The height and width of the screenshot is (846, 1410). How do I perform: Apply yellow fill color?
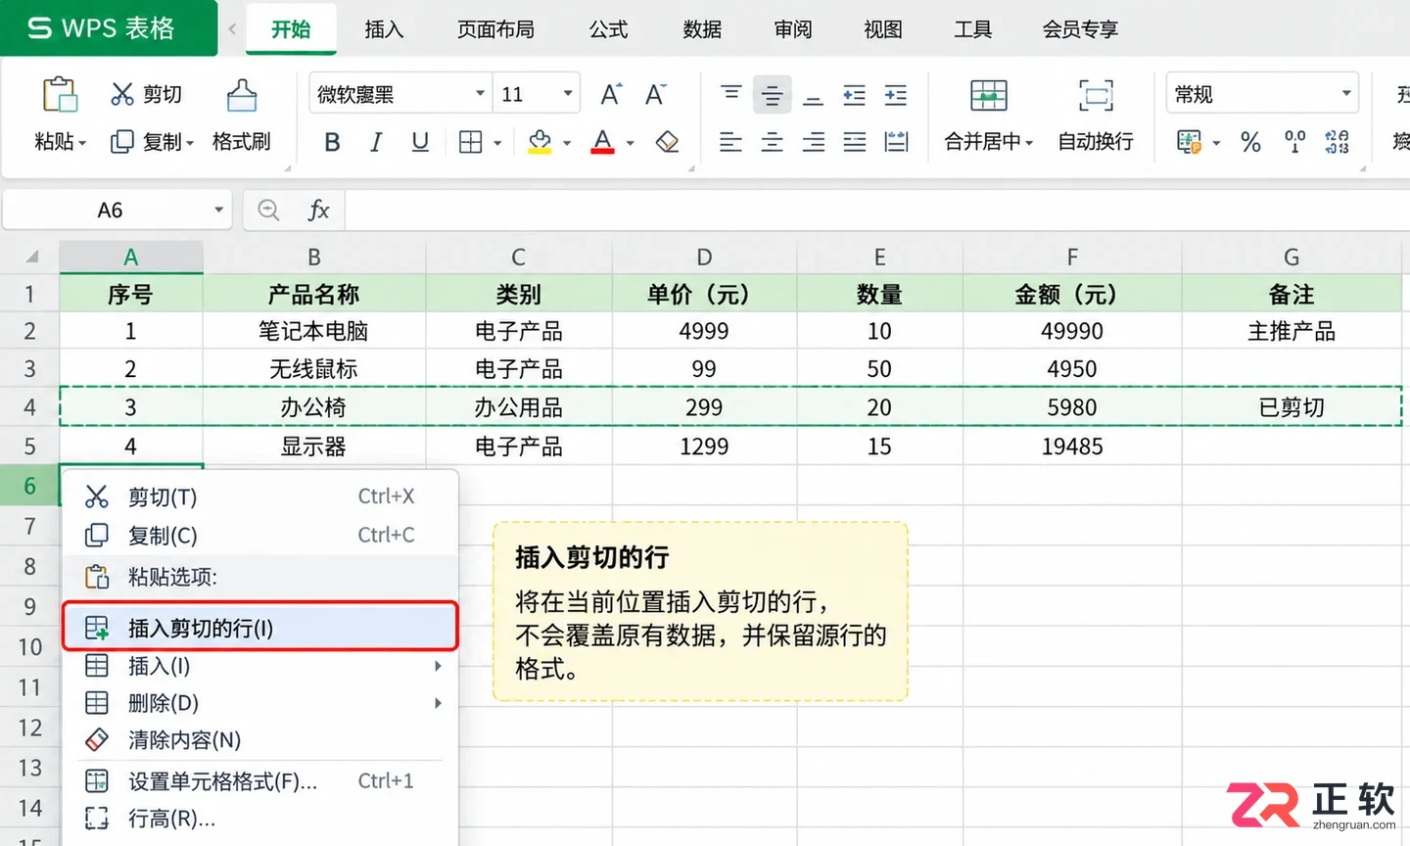coord(540,142)
